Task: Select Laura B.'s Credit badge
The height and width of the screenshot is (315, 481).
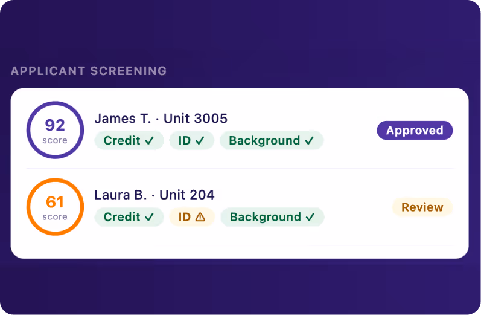Action: point(129,217)
